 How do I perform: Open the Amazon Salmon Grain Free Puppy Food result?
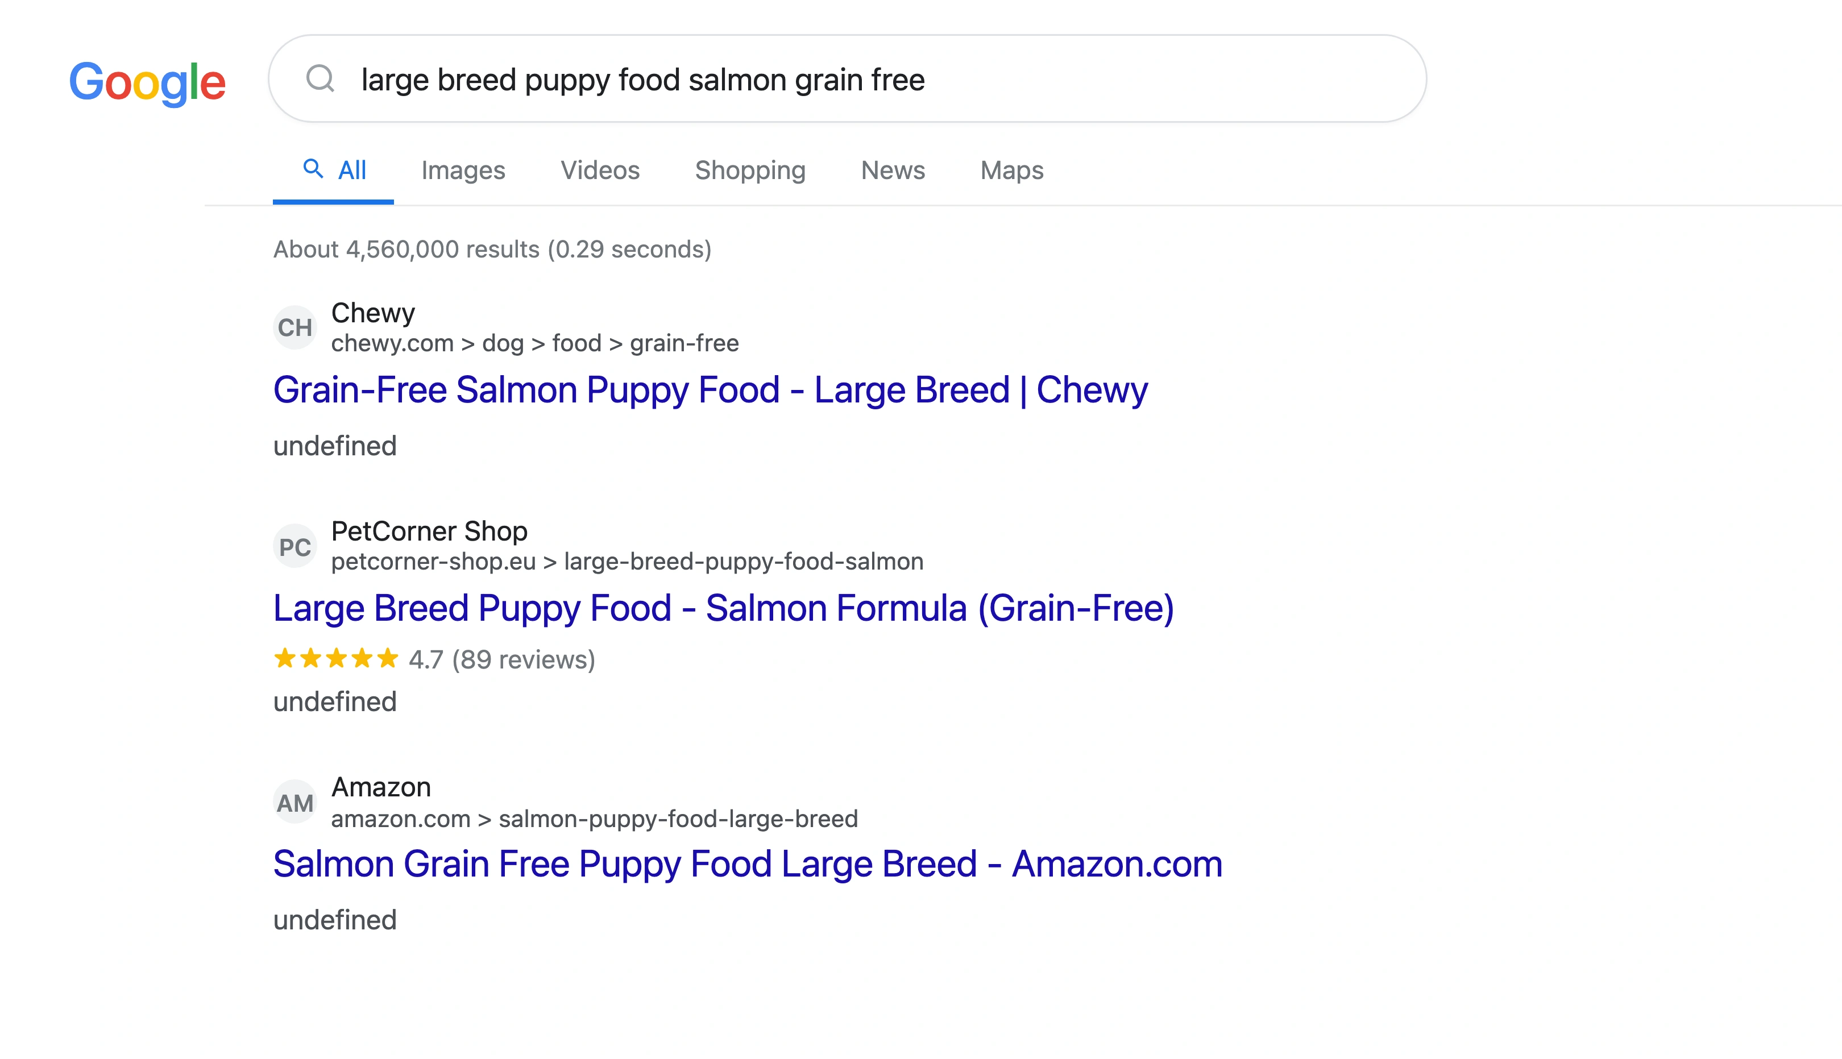coord(748,863)
